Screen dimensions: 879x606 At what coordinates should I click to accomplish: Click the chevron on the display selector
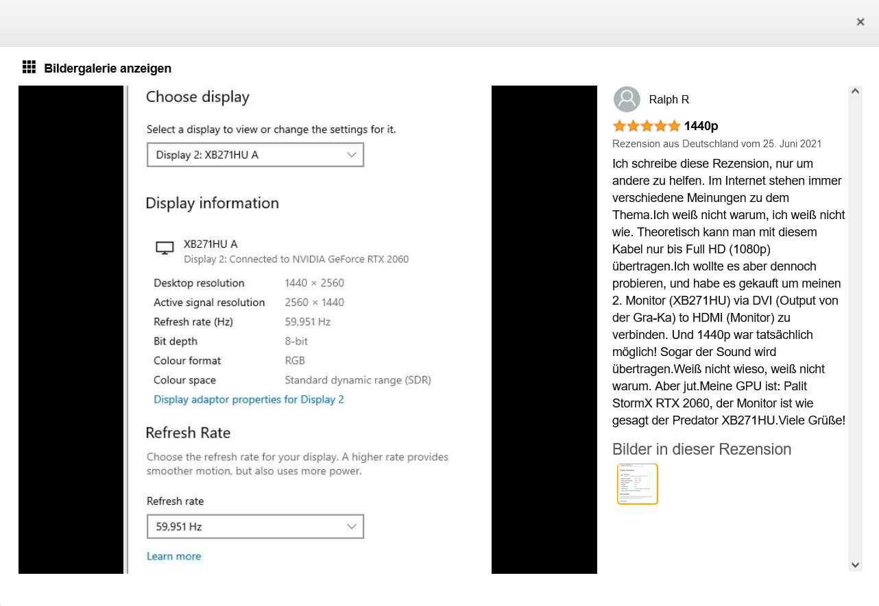pos(352,155)
